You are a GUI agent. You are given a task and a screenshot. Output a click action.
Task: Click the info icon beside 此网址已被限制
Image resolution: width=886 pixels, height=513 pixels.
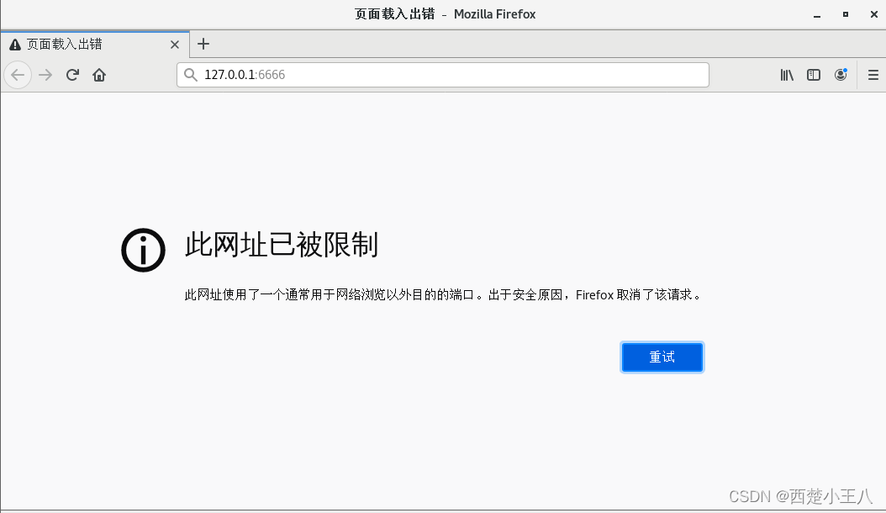tap(143, 248)
